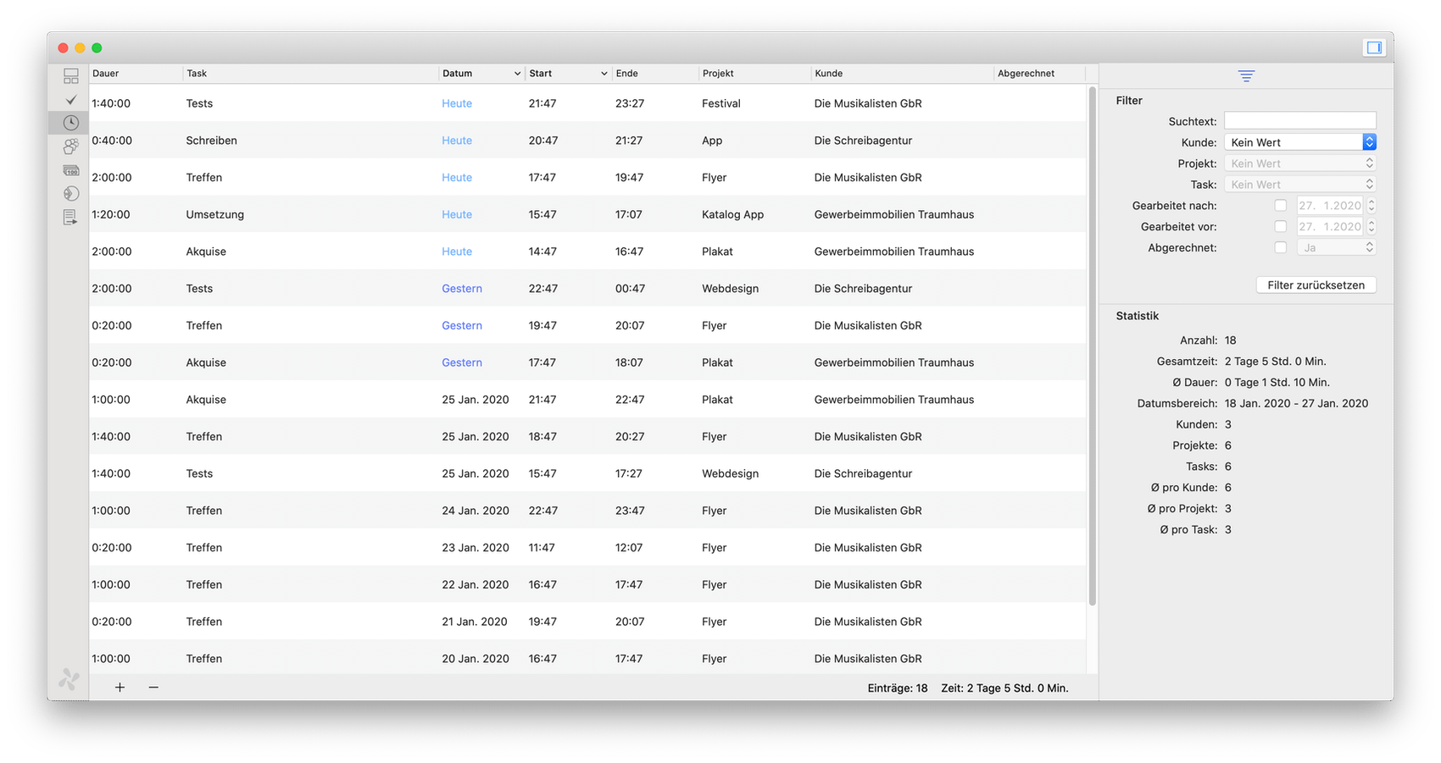Click the Abgerechnet column header
The image size is (1441, 763).
[x=1039, y=74]
